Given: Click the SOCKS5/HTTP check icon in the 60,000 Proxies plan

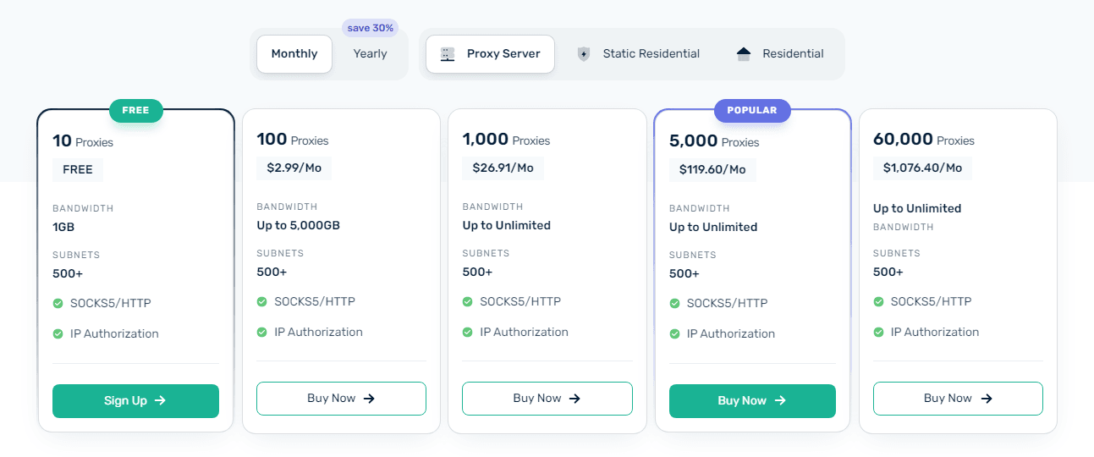Looking at the screenshot, I should click(x=878, y=302).
